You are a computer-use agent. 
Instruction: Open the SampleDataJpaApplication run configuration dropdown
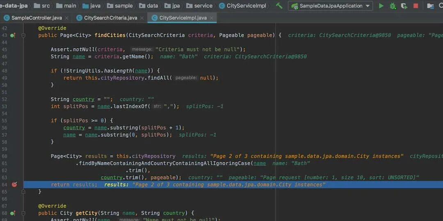coord(330,6)
